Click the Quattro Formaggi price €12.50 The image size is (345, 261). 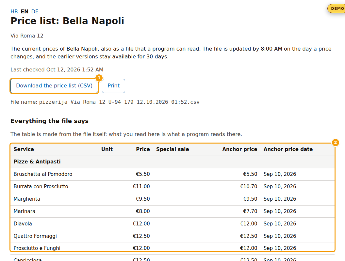coord(141,236)
